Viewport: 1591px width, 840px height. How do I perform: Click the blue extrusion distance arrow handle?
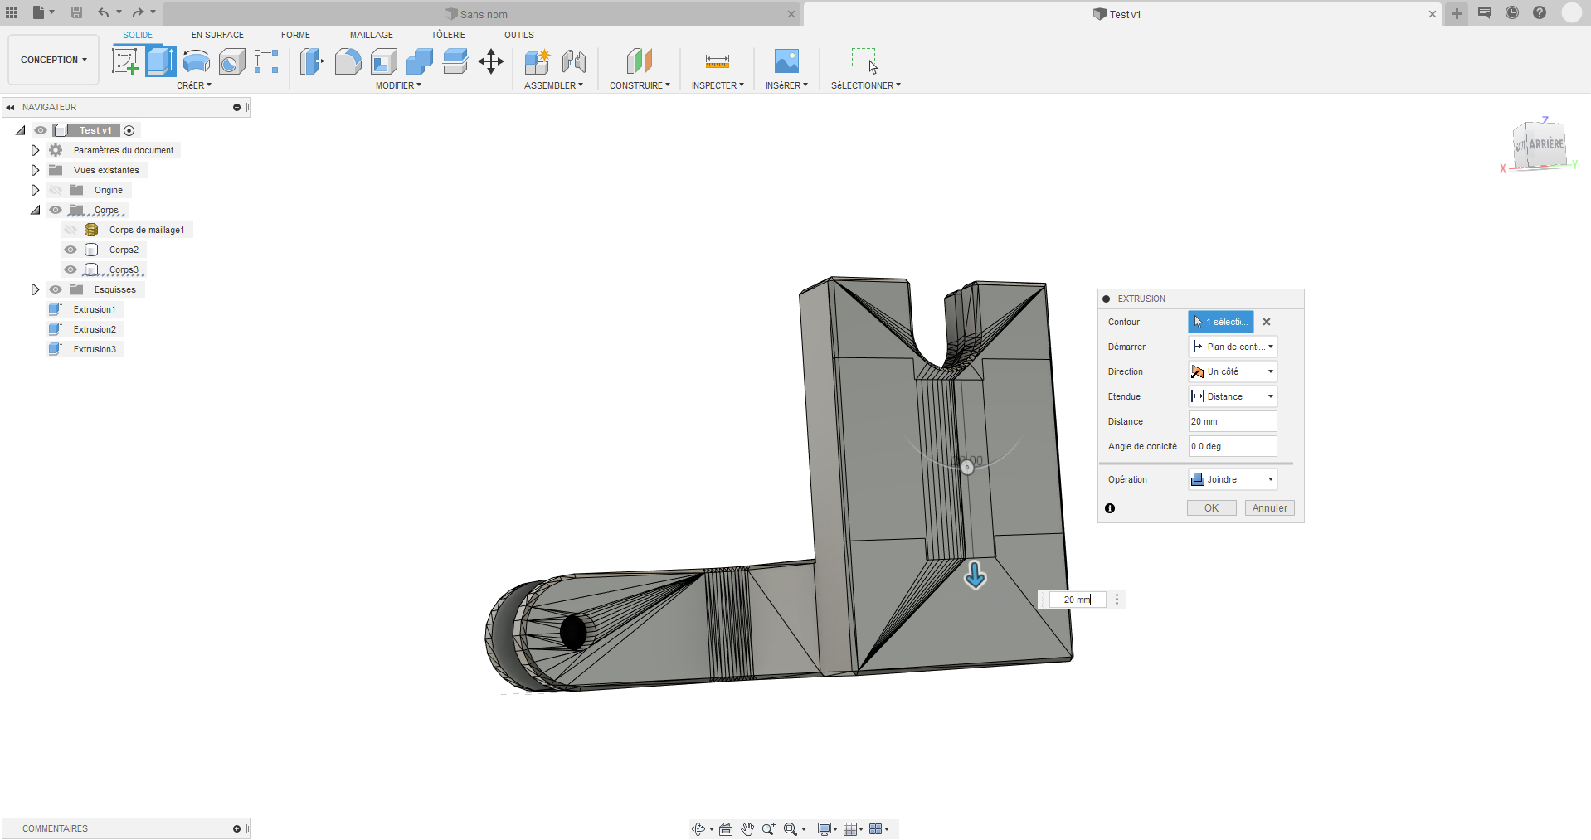tap(976, 575)
